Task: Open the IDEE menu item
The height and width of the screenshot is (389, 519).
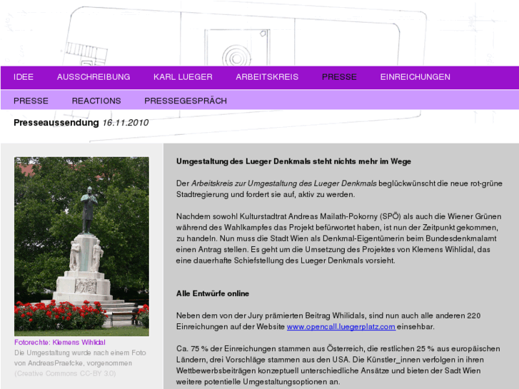Action: pos(24,77)
